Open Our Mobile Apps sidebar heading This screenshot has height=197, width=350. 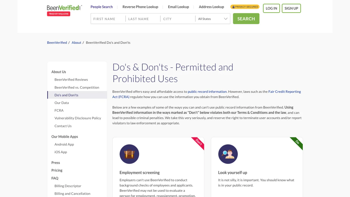tap(65, 137)
